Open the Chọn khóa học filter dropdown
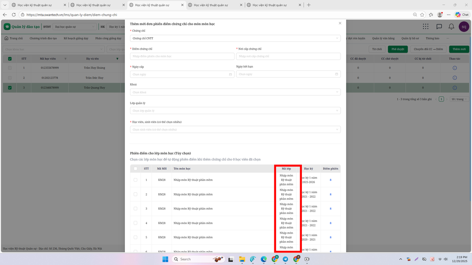 (53, 49)
